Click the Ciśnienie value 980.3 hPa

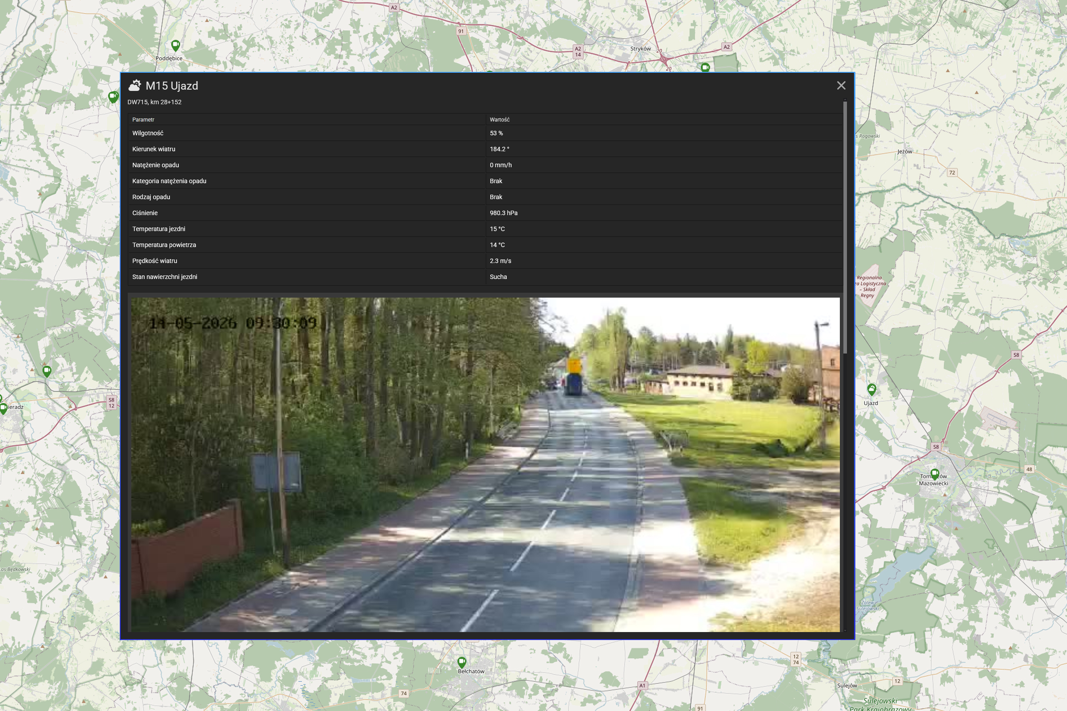(504, 213)
